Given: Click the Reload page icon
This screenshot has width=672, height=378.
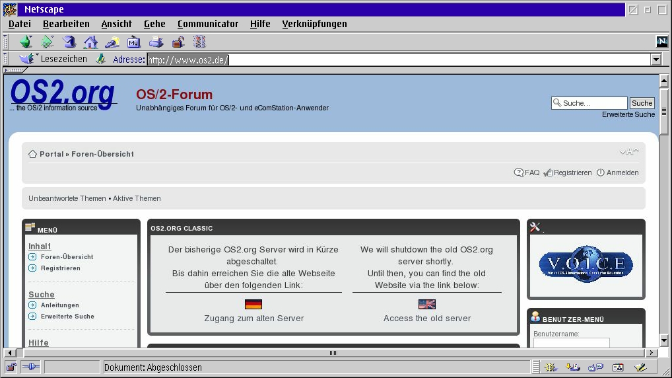Looking at the screenshot, I should (x=69, y=42).
